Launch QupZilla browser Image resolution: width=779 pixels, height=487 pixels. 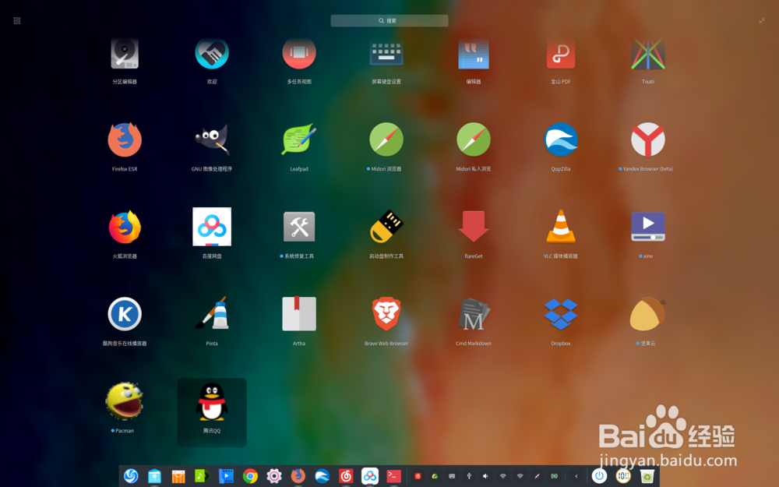tap(560, 139)
